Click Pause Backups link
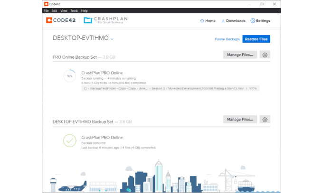The height and width of the screenshot is (193, 323). click(x=227, y=39)
